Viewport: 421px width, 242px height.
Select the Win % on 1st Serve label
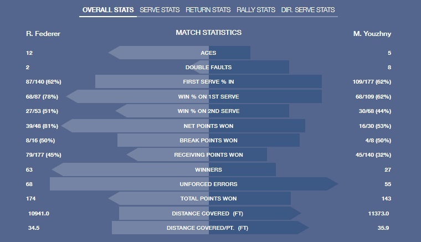point(208,96)
